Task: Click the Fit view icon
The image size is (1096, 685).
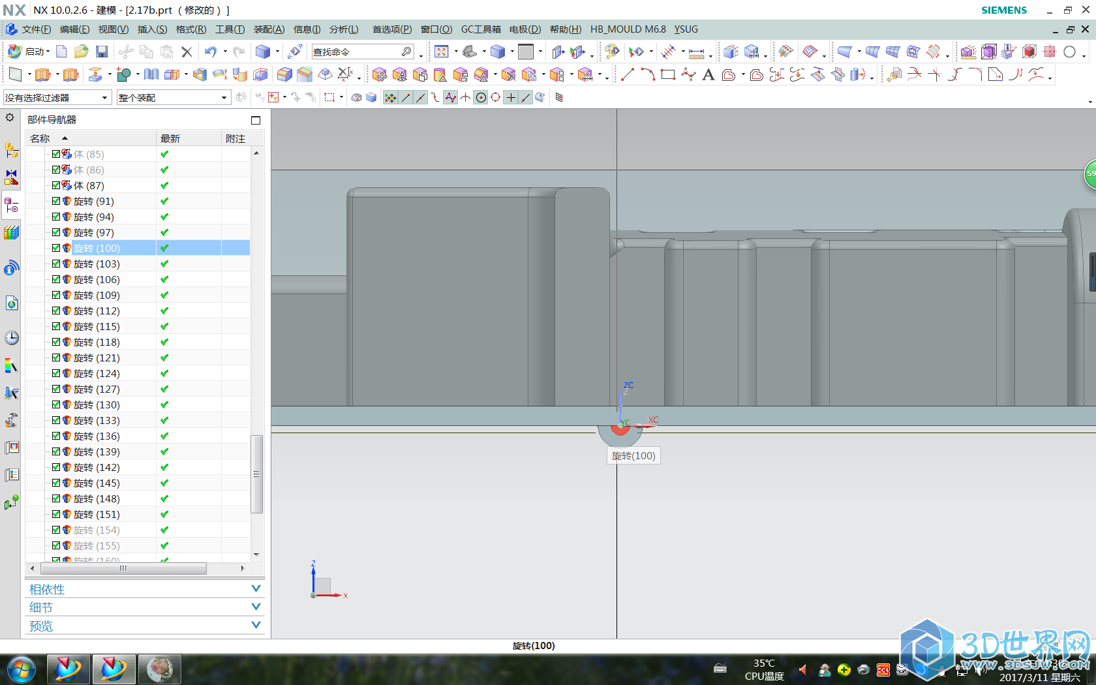Action: click(x=442, y=52)
